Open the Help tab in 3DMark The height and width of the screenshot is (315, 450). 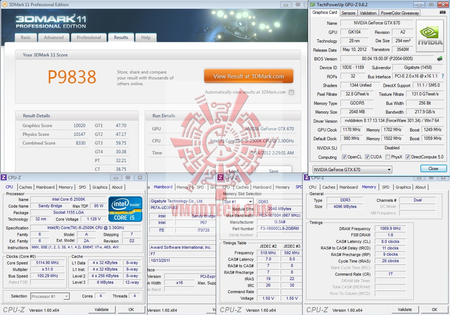coord(146,38)
